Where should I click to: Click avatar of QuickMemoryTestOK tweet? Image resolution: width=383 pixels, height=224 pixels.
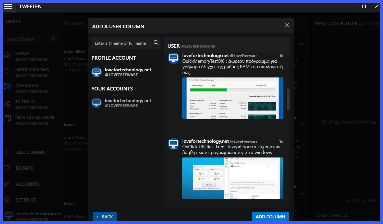[173, 58]
